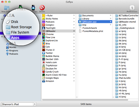The width and height of the screenshot is (139, 107).
Task: Expand the Chrome row arrow
Action: pos(74,34)
